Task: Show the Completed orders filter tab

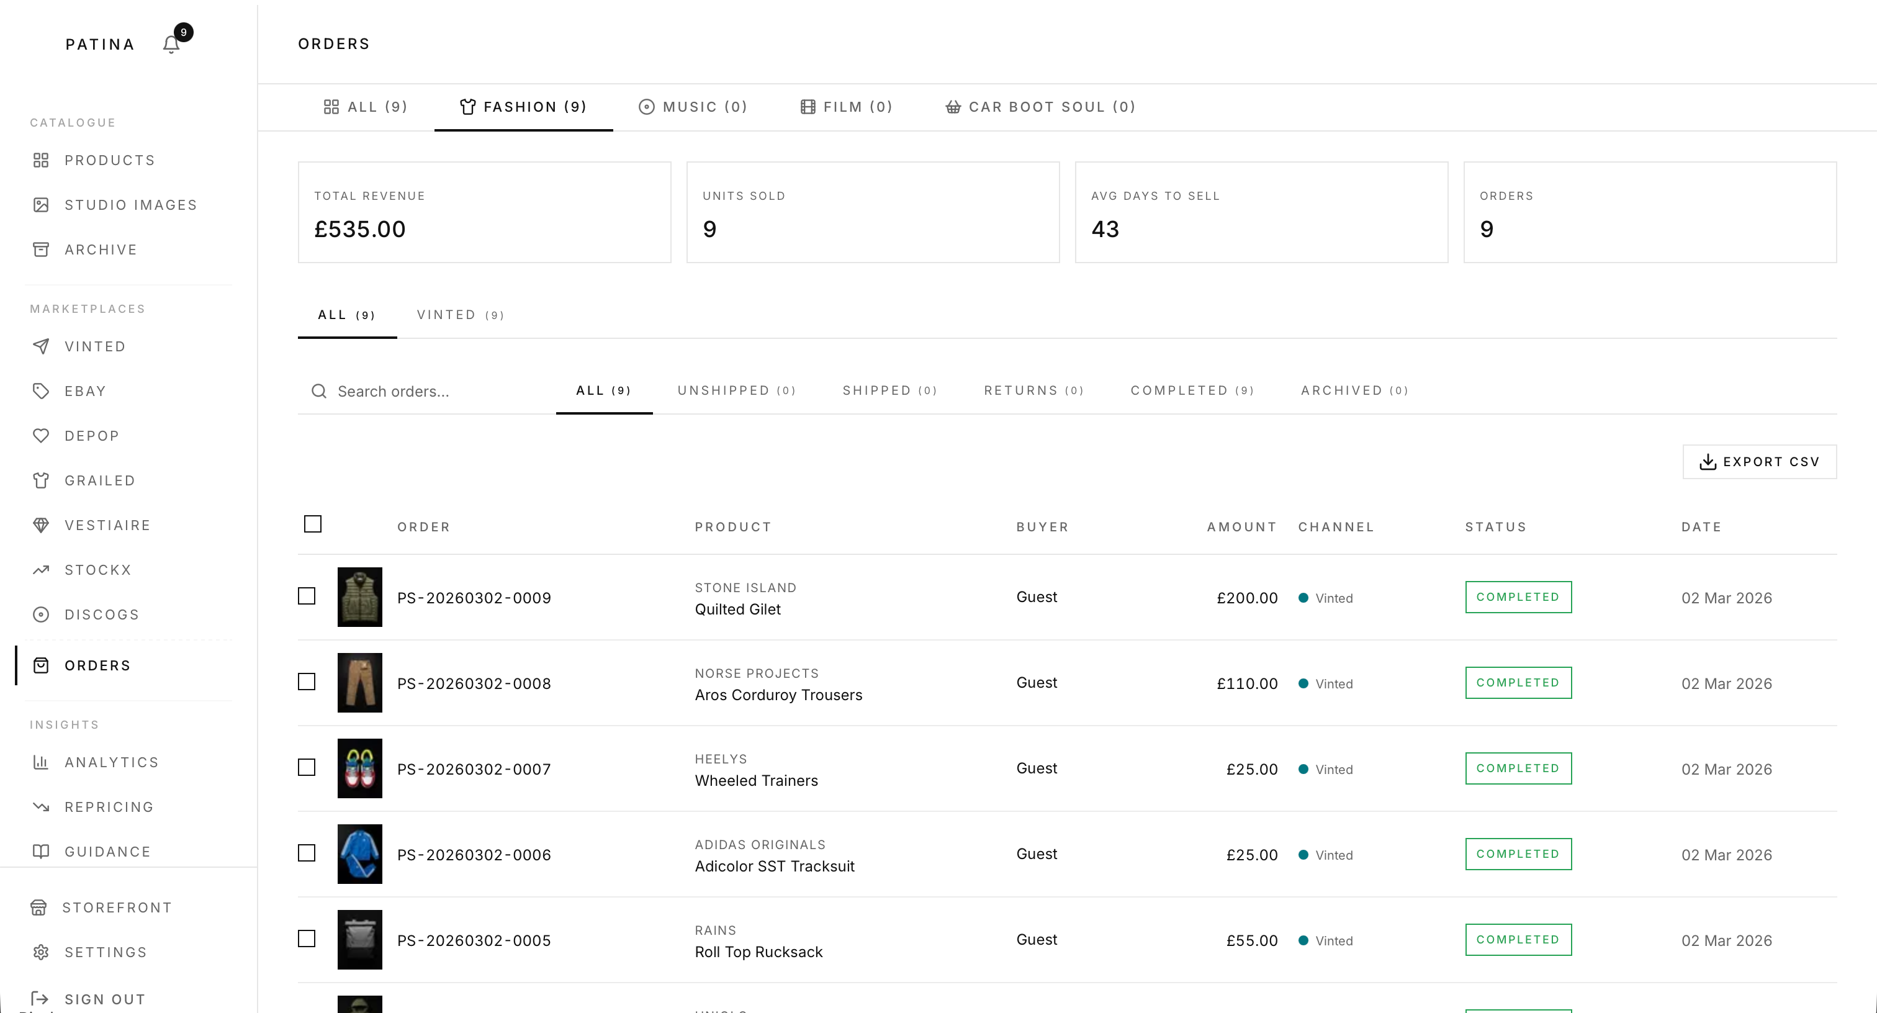Action: 1191,390
